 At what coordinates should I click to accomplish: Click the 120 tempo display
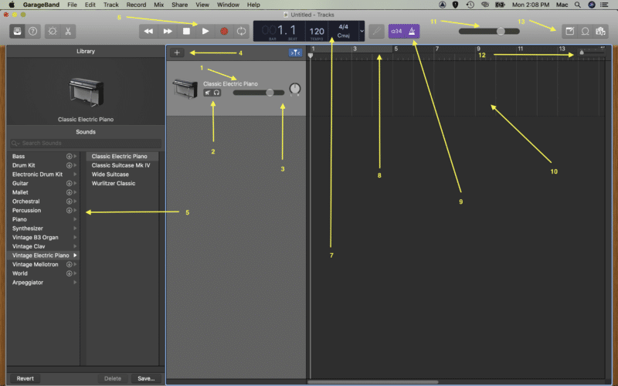[317, 31]
